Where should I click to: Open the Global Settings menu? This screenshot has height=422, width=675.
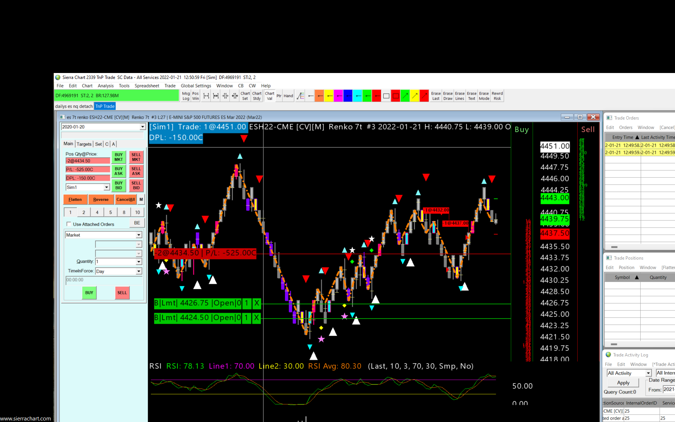pyautogui.click(x=196, y=86)
